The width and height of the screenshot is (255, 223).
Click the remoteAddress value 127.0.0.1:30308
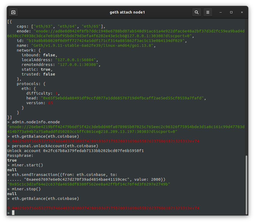(x=78, y=65)
